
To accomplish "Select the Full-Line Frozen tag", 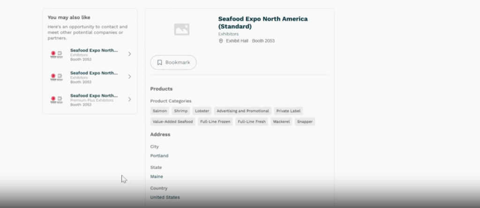I will 215,122.
